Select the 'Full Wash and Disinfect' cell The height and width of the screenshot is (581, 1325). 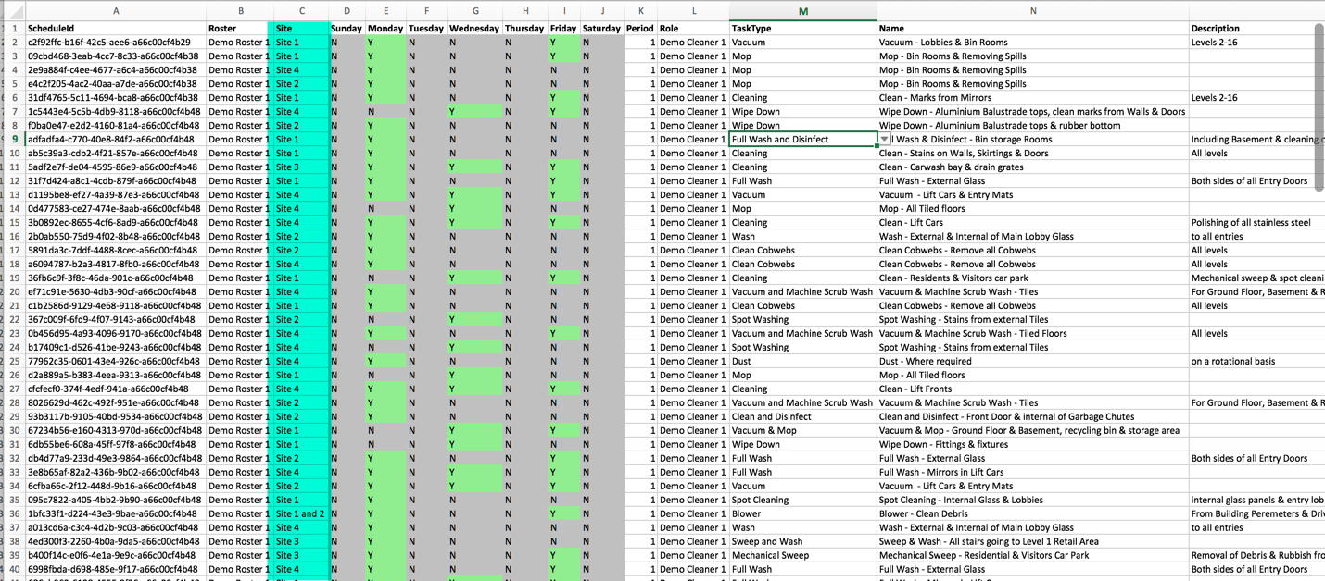tap(801, 140)
